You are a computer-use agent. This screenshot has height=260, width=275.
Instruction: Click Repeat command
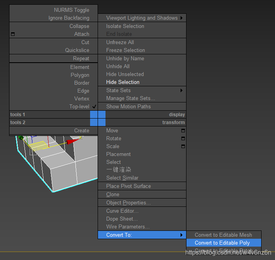pos(81,58)
